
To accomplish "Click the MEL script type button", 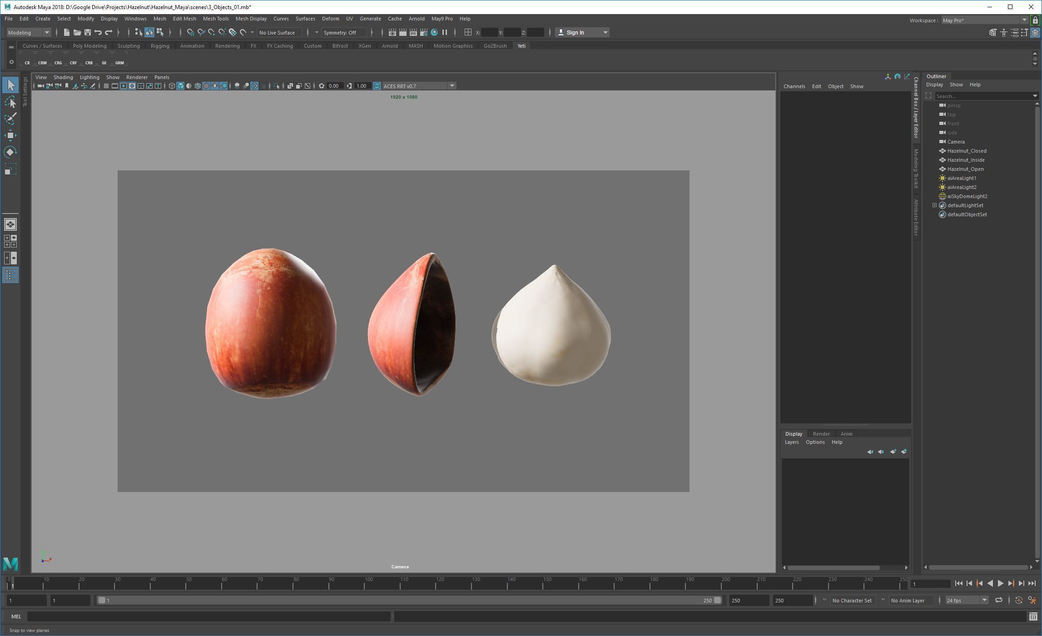I will pyautogui.click(x=16, y=616).
